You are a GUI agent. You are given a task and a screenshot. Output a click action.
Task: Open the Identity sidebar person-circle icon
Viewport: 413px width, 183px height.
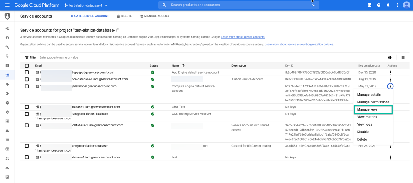pos(7,38)
